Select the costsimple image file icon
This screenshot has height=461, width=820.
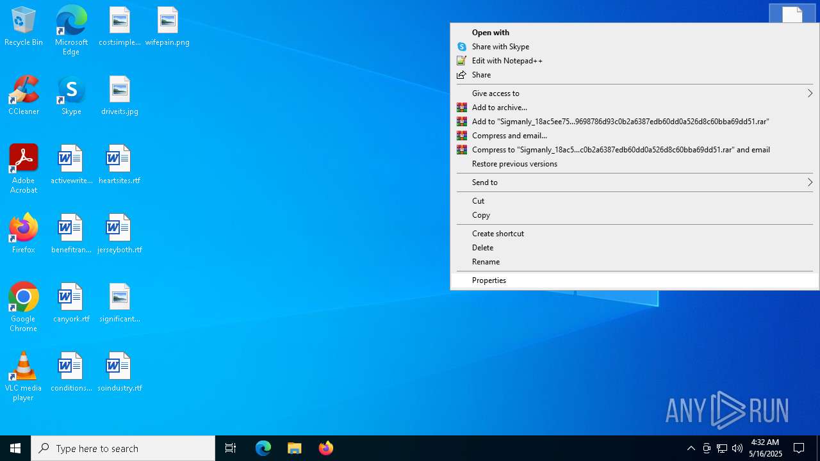[x=119, y=27]
